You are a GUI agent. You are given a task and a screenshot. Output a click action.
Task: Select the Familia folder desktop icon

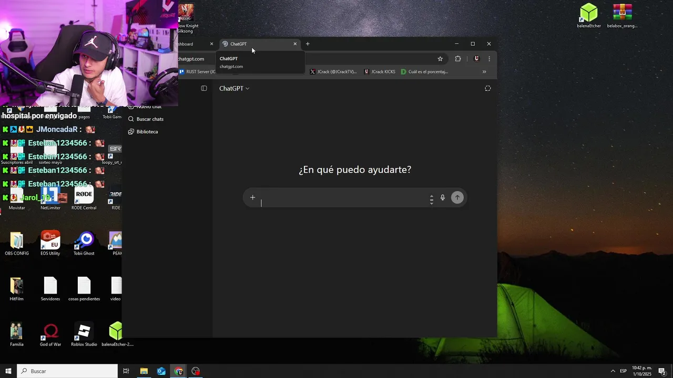[x=17, y=335]
